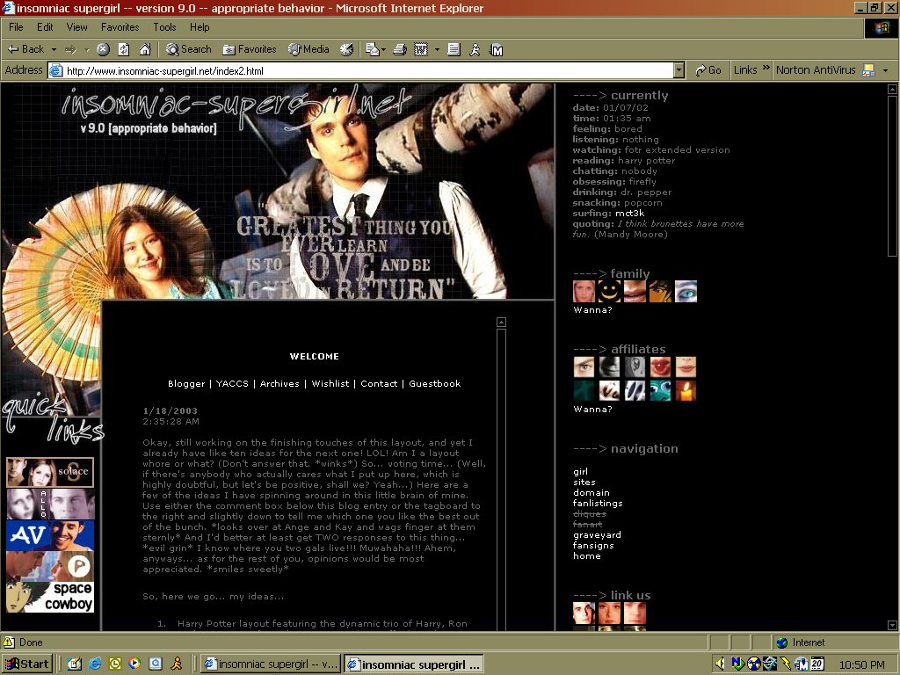Click the red lips affiliate icon

pyautogui.click(x=660, y=367)
